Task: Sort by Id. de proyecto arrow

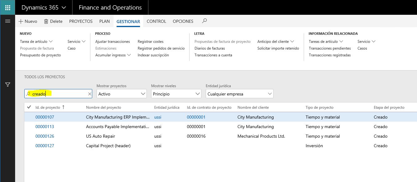Action: coord(64,107)
